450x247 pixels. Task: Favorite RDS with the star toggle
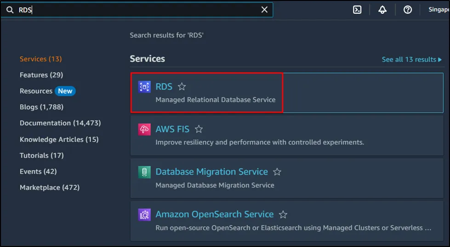[x=182, y=87]
